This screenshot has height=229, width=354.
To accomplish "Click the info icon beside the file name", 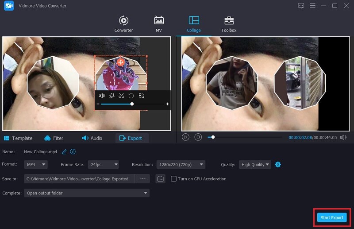I will pos(73,151).
